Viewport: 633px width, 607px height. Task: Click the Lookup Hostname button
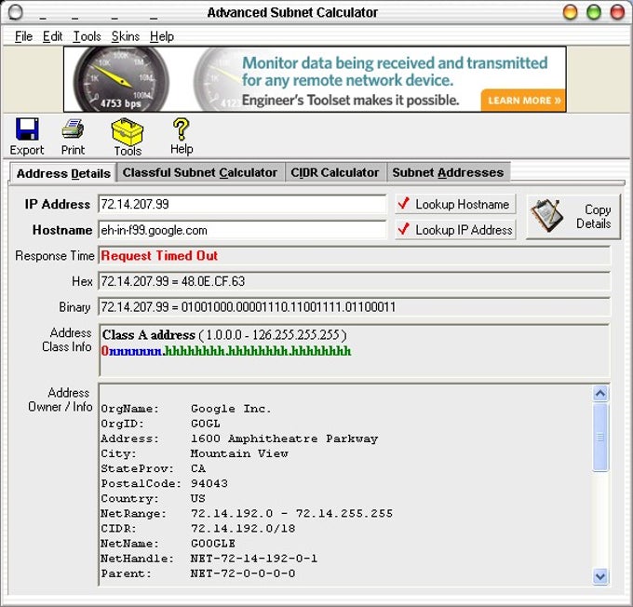[455, 204]
